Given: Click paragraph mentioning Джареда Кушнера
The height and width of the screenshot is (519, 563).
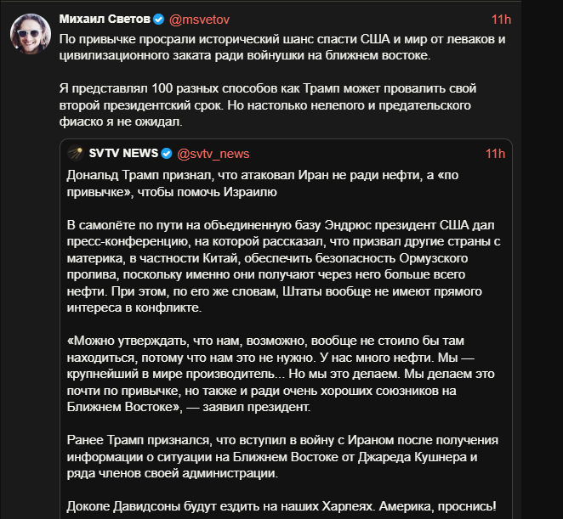Looking at the screenshot, I should coord(282,457).
